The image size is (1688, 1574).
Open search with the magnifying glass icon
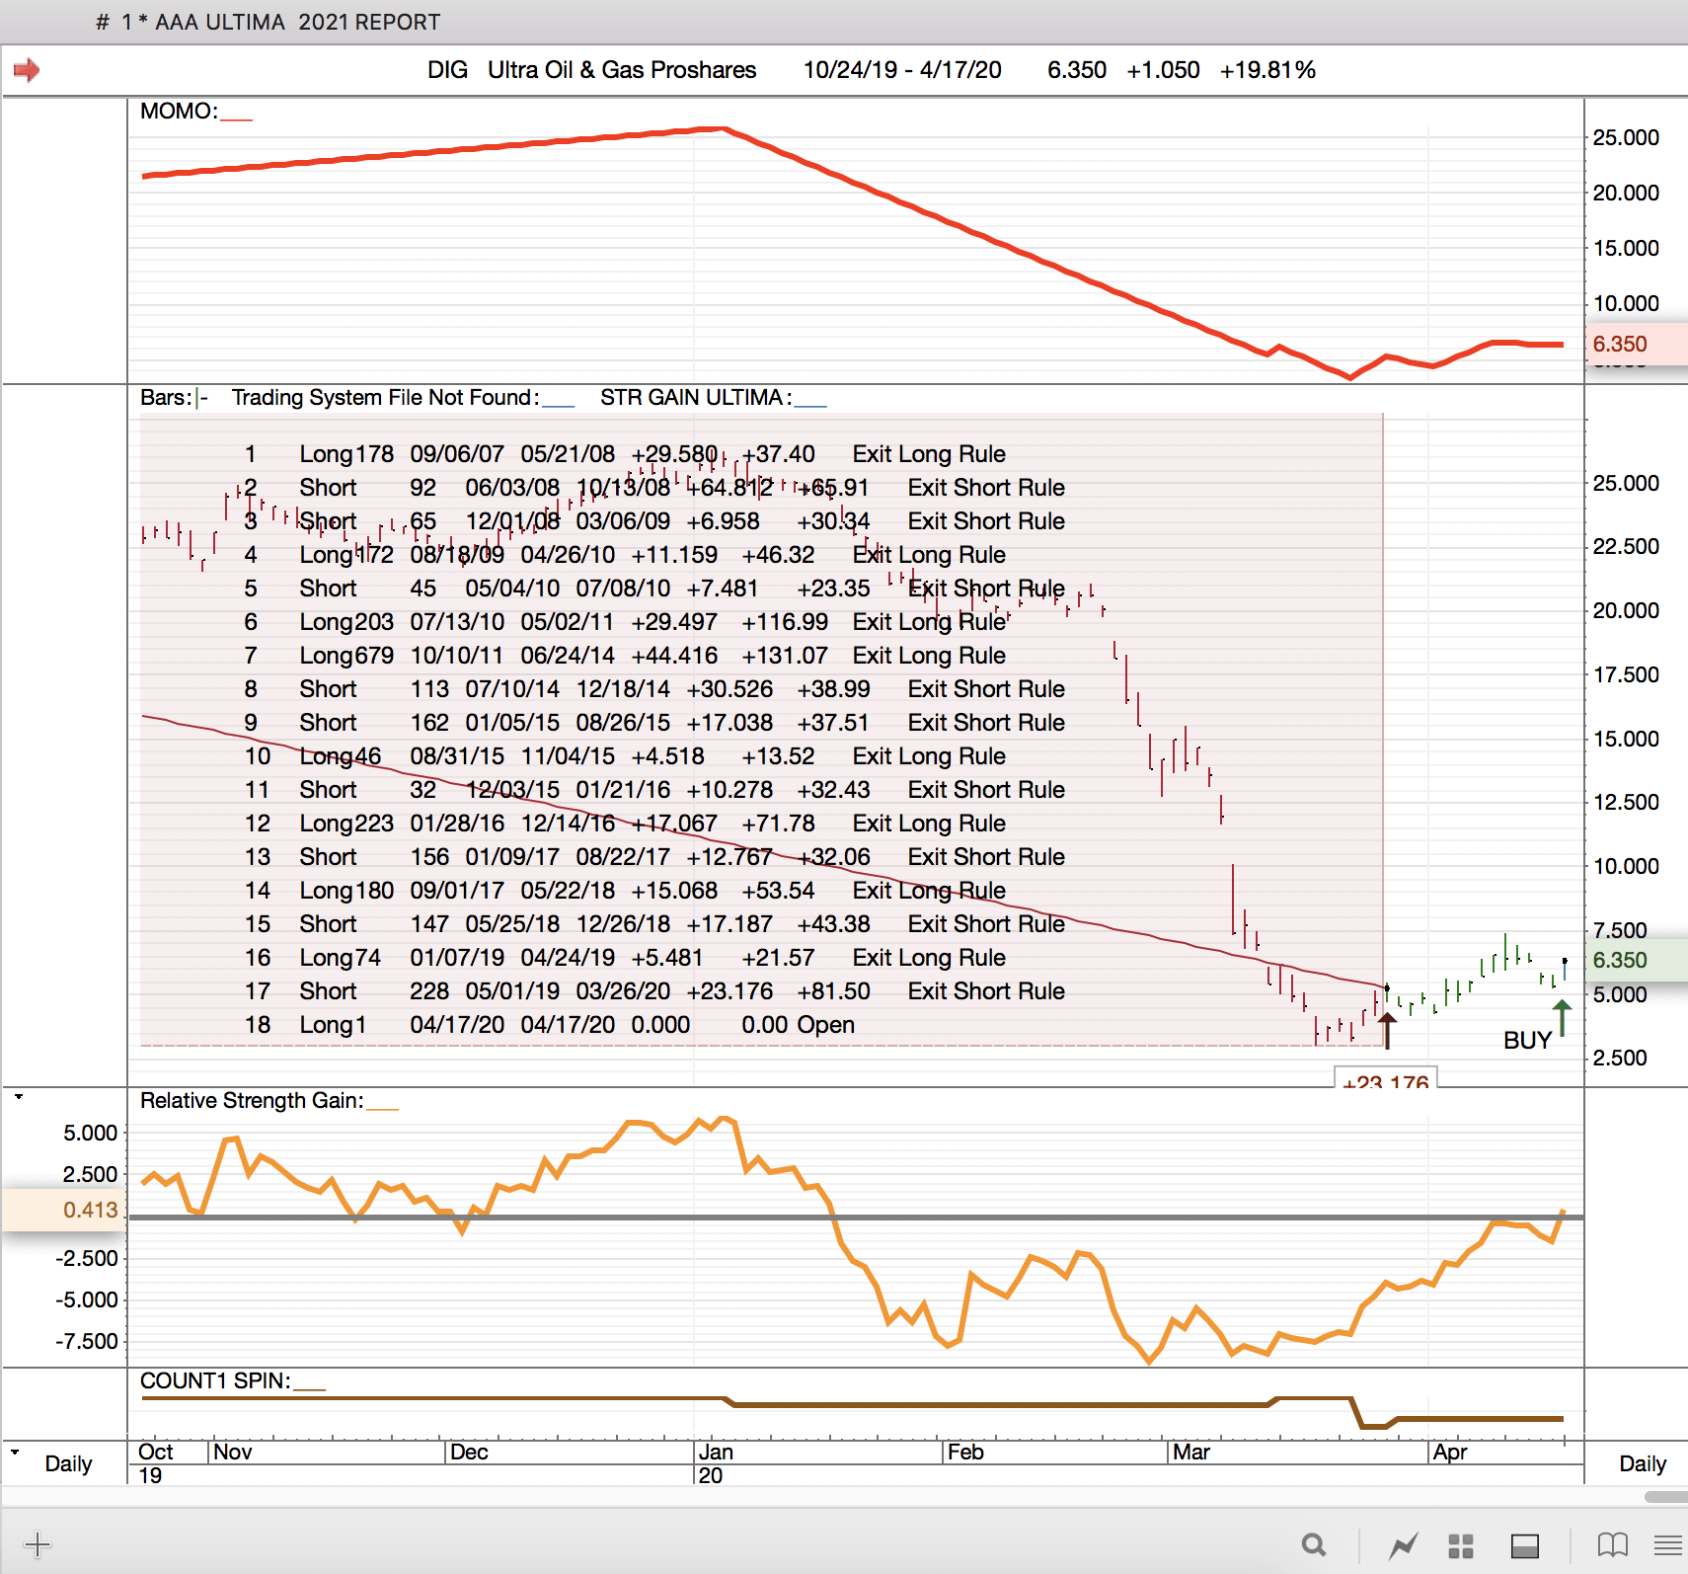click(x=1313, y=1544)
